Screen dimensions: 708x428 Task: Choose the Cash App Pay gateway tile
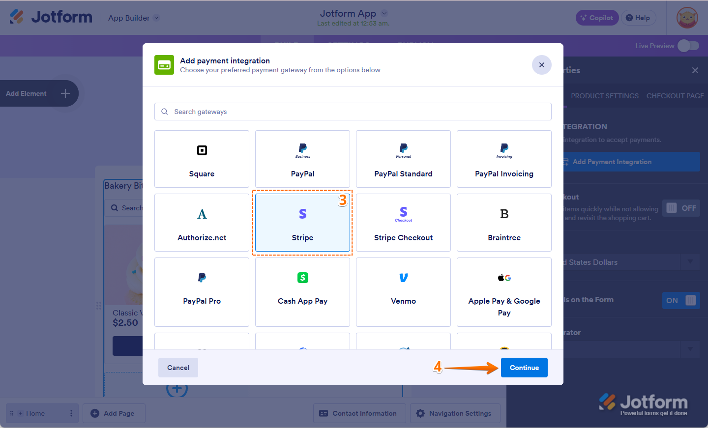point(302,292)
